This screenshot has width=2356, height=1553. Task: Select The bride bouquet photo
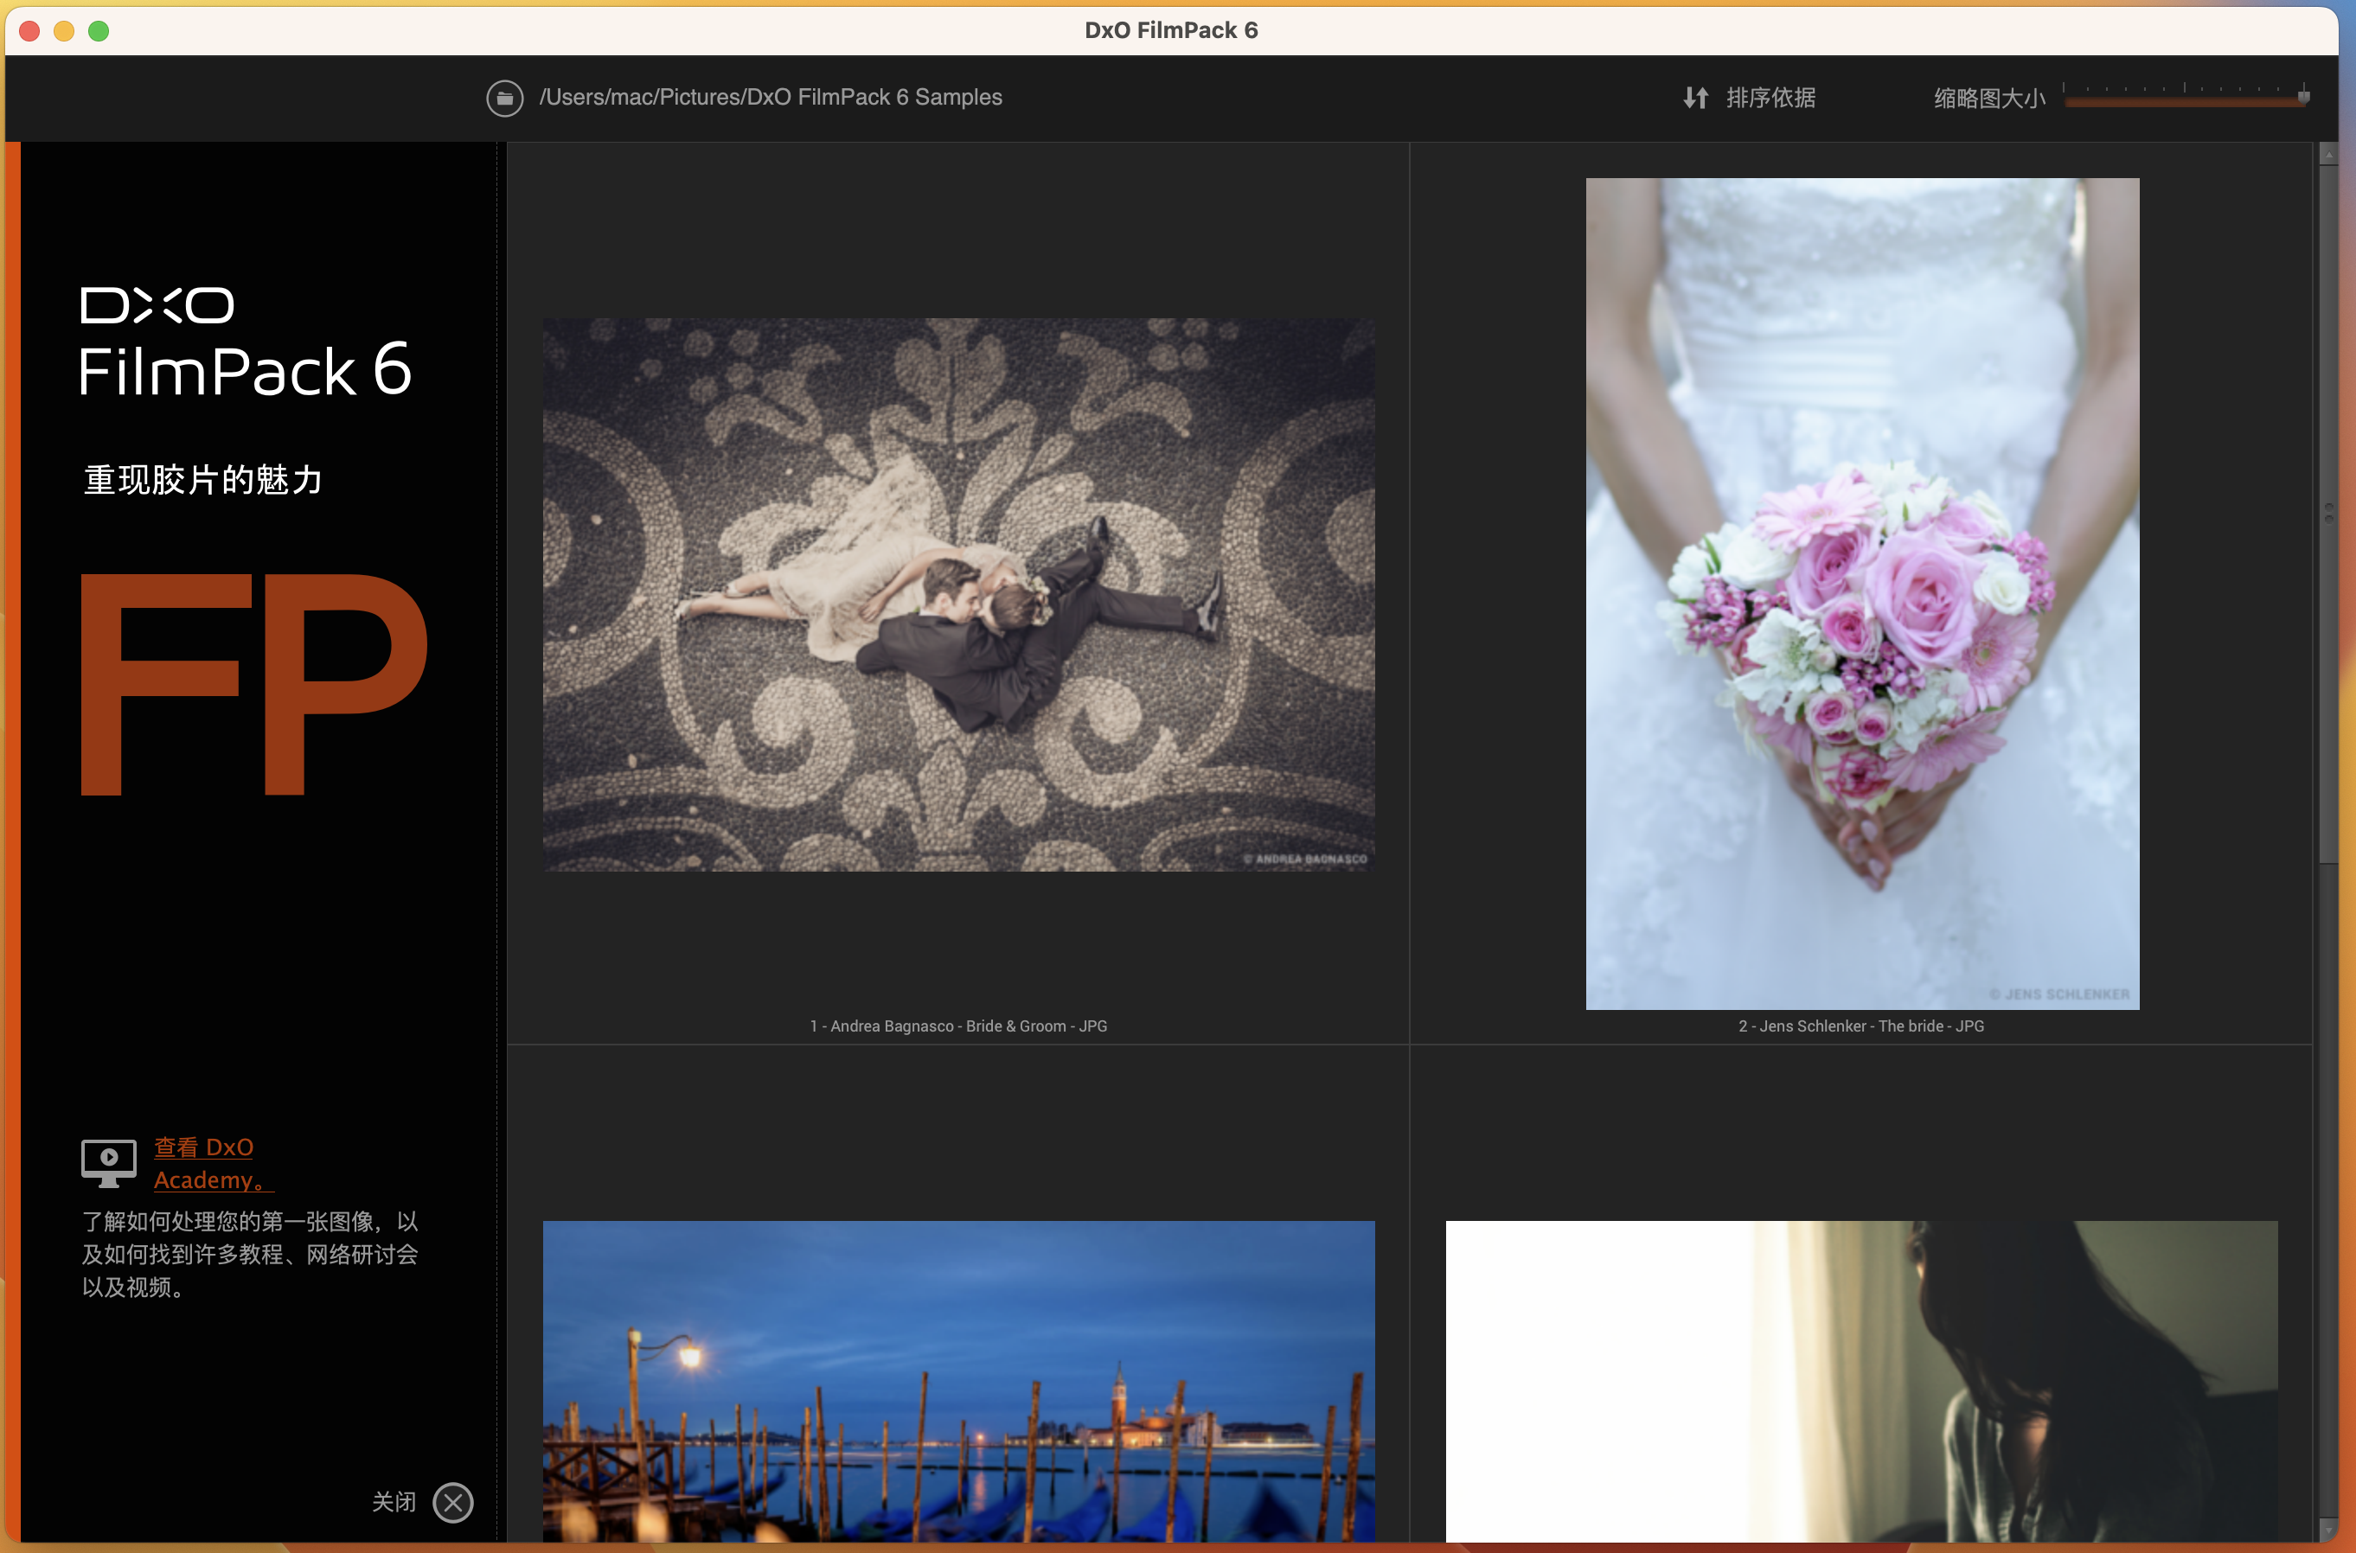pos(1861,593)
